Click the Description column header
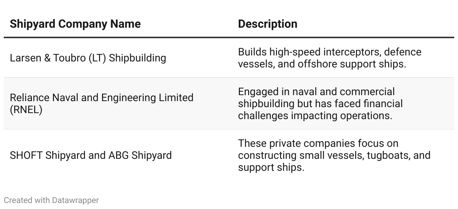 point(267,24)
